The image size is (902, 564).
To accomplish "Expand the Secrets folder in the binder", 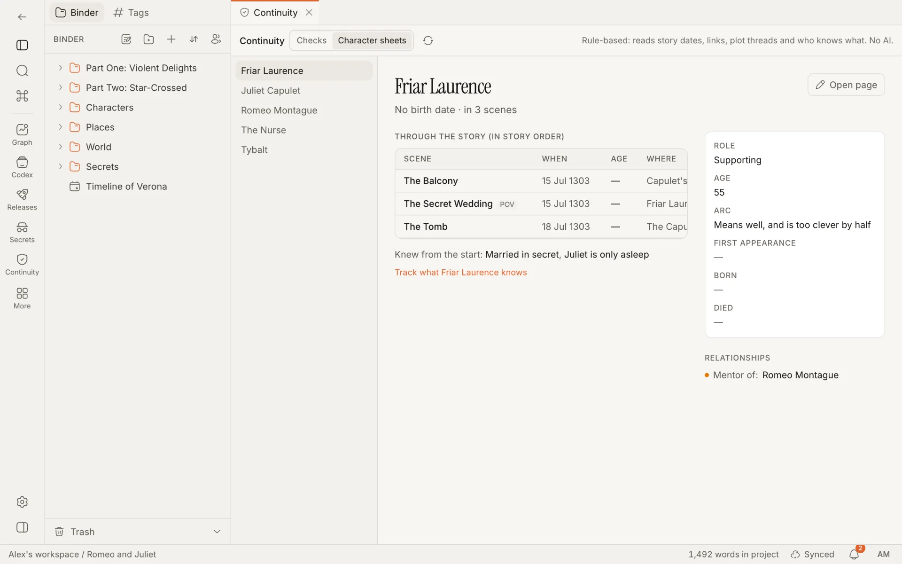I will [x=60, y=167].
